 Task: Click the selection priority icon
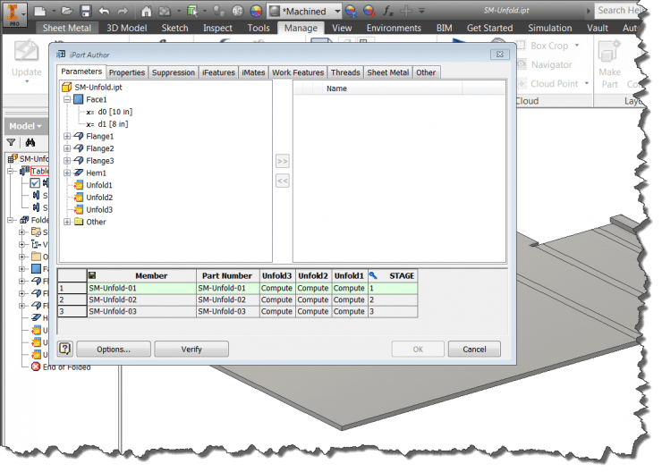[192, 11]
